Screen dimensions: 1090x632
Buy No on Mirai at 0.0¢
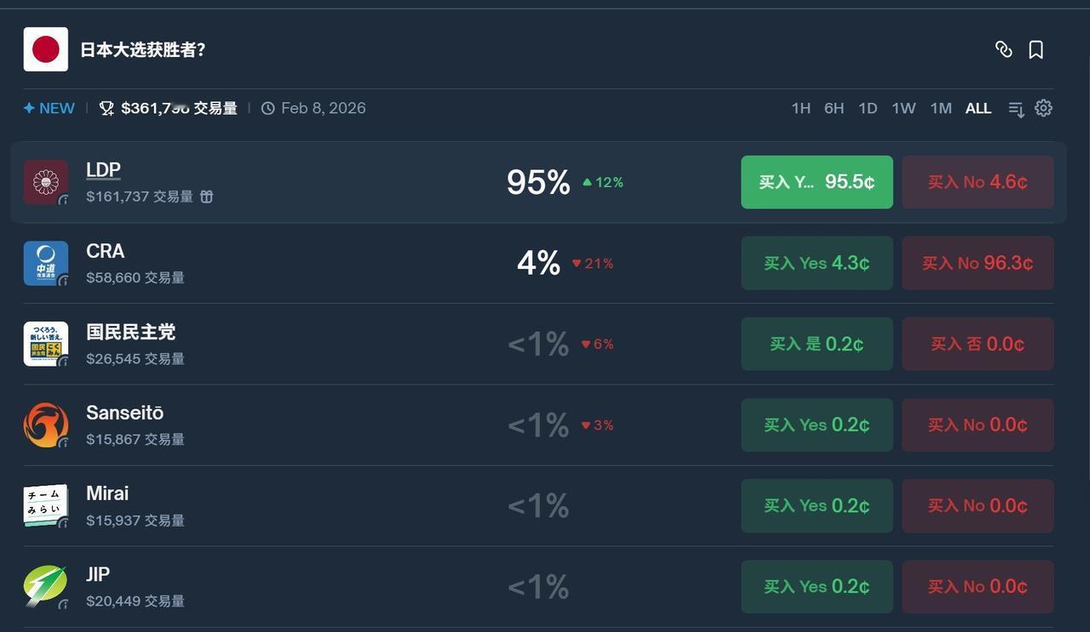coord(978,505)
